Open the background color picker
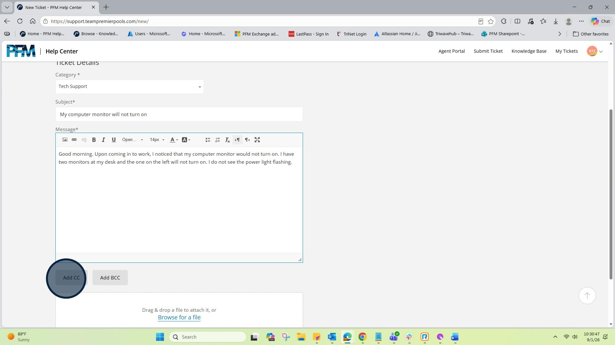 [x=186, y=140]
